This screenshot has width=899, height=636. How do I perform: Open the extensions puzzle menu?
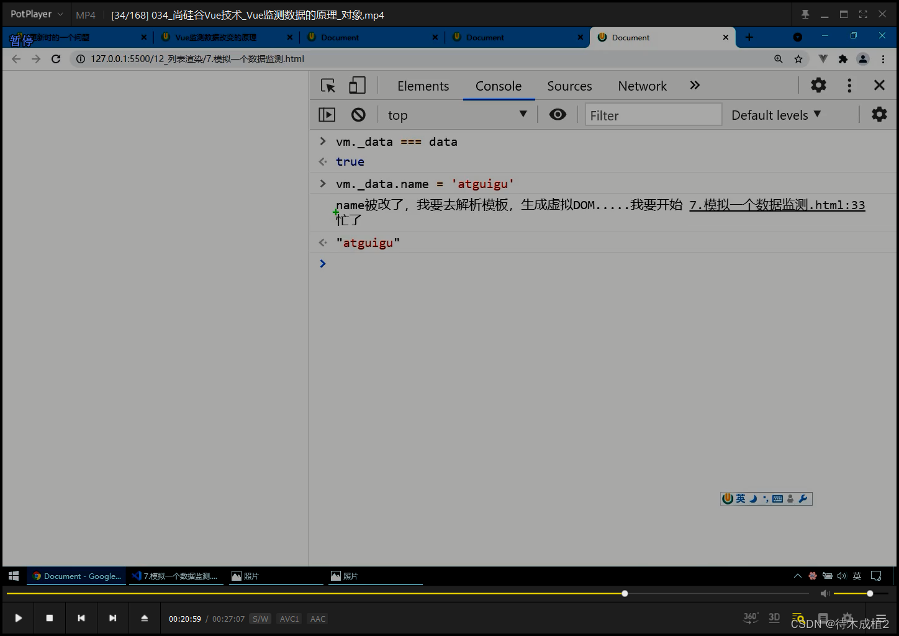(843, 59)
